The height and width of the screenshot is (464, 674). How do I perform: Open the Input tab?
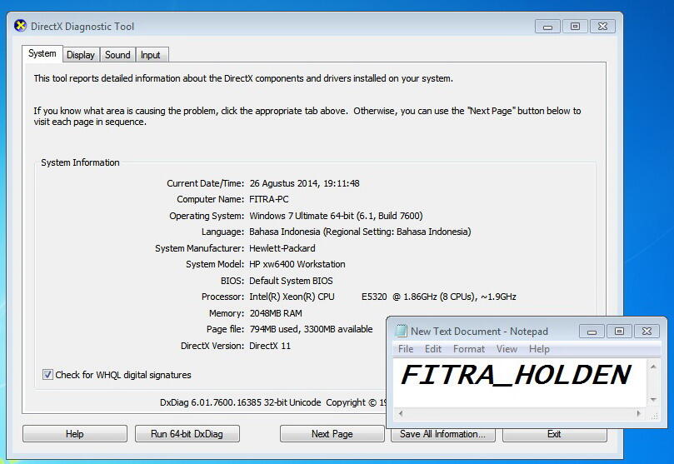(151, 55)
